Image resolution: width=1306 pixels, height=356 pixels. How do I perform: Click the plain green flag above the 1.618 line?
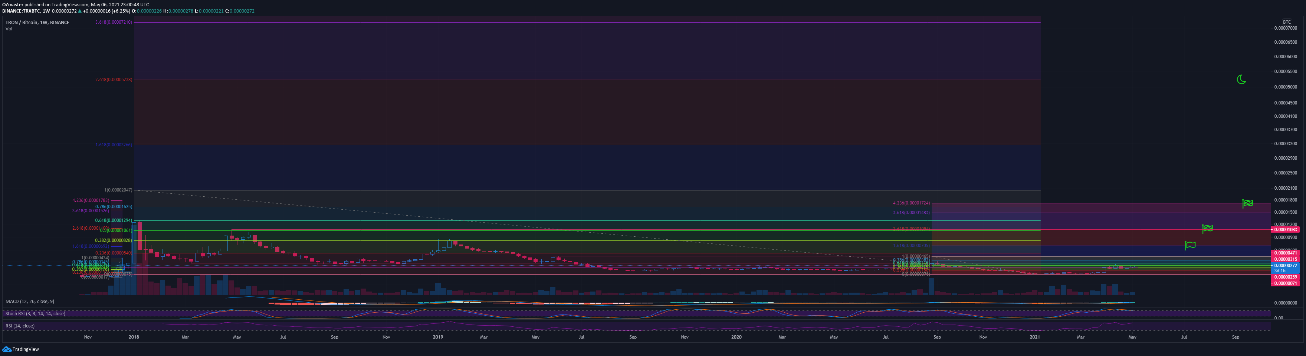click(1190, 245)
